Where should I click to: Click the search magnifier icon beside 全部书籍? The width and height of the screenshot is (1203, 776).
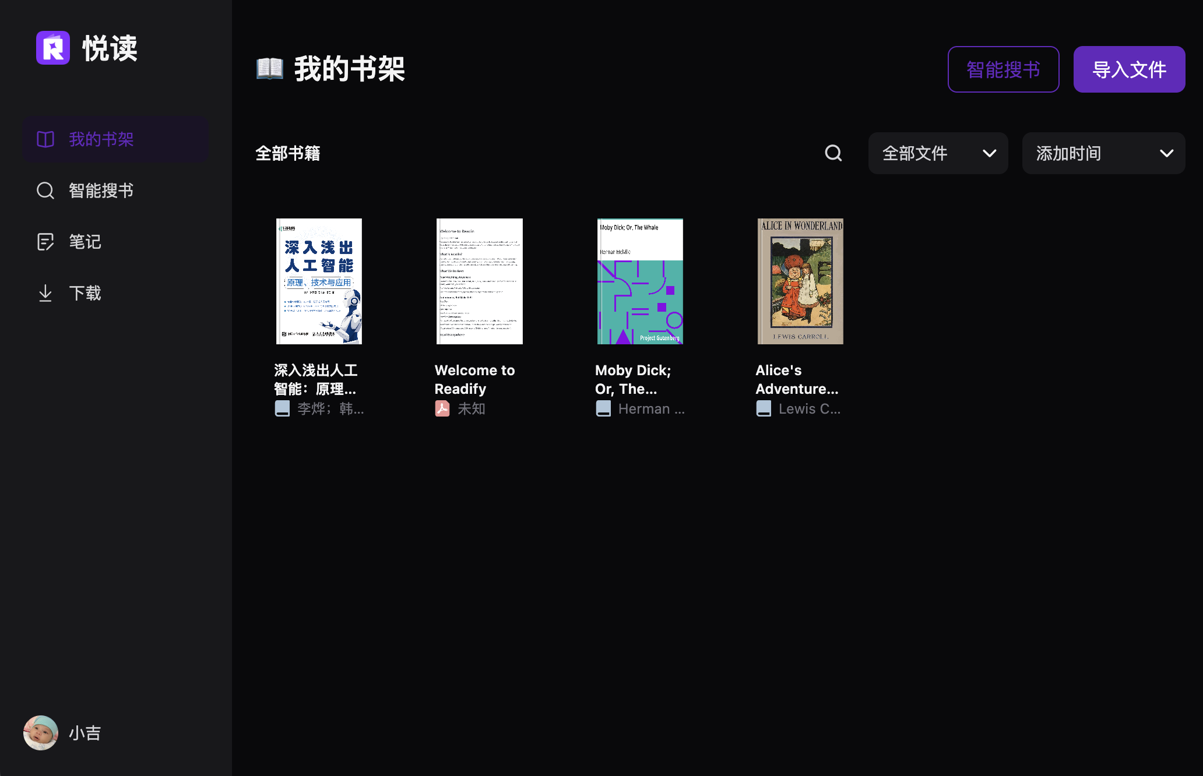[x=833, y=153]
